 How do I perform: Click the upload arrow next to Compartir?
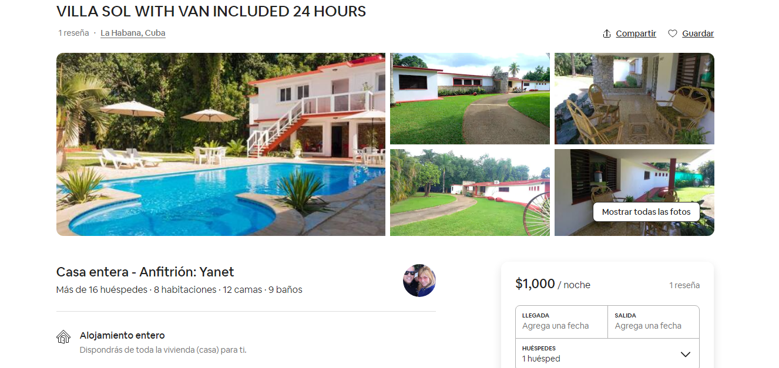[607, 33]
